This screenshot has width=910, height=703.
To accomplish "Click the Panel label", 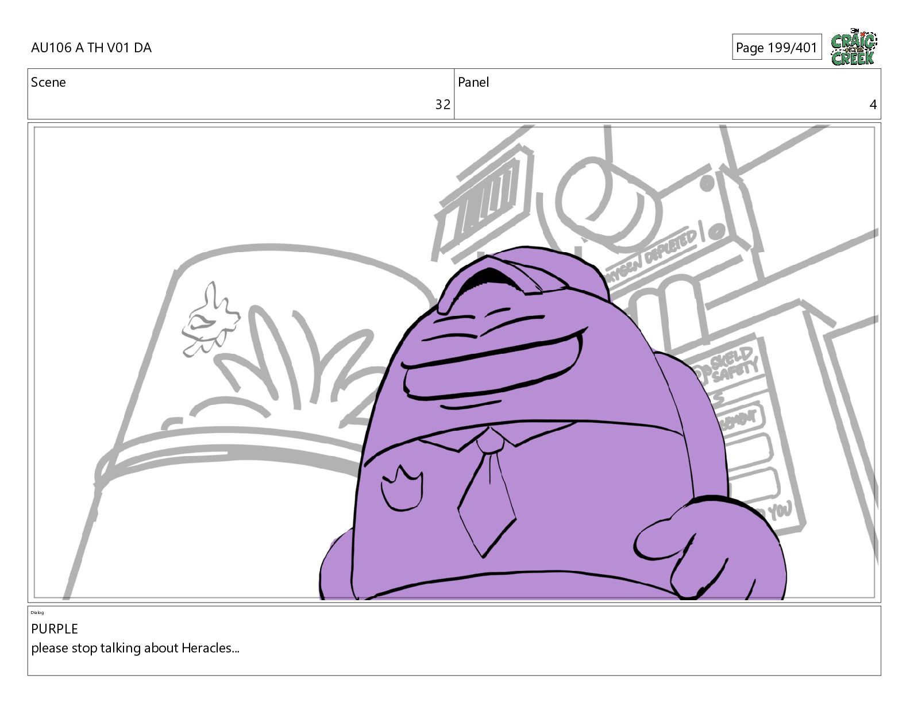I will point(473,82).
